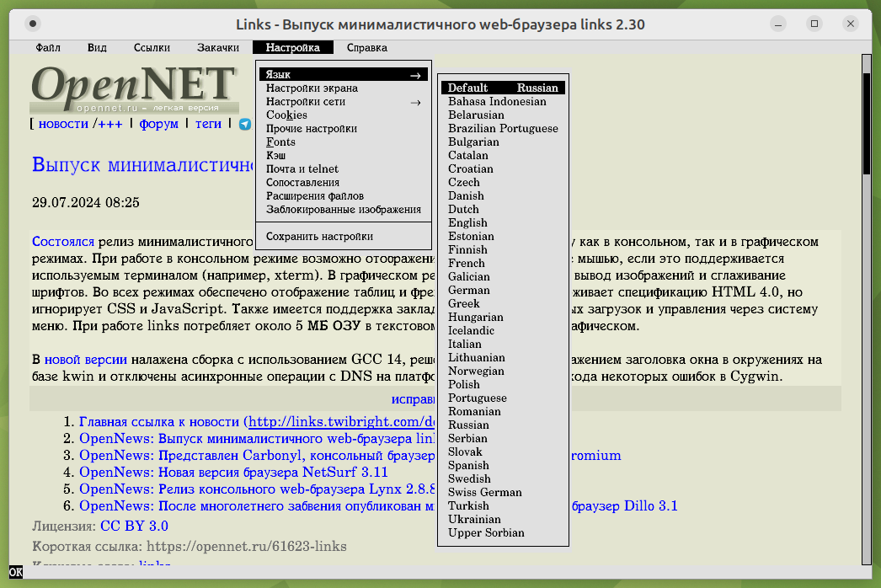The height and width of the screenshot is (588, 881).
Task: Select Brazilian Portuguese language
Action: pos(503,129)
